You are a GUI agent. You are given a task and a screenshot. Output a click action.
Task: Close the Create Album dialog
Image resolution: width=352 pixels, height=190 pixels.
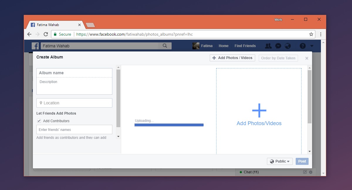(x=307, y=58)
